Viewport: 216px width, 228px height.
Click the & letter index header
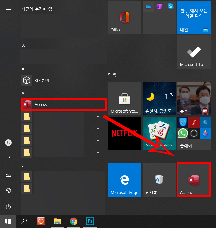coord(23,45)
